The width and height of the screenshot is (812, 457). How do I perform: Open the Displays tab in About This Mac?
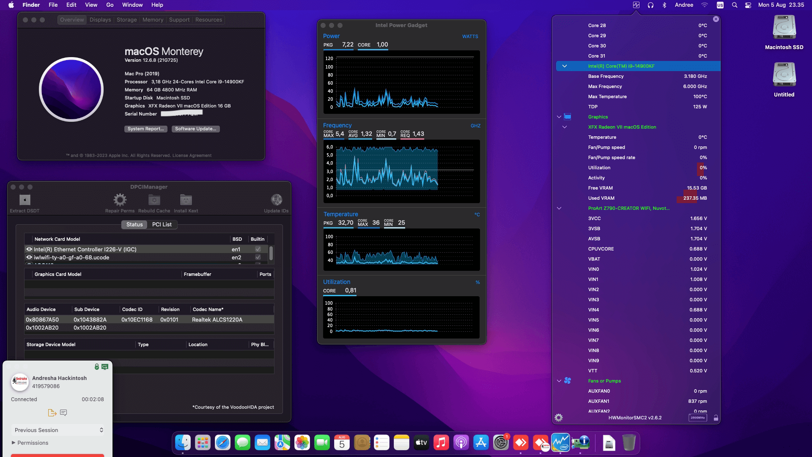100,19
